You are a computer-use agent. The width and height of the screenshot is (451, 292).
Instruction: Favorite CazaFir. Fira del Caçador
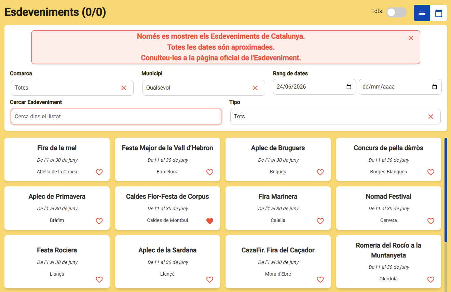[320, 280]
